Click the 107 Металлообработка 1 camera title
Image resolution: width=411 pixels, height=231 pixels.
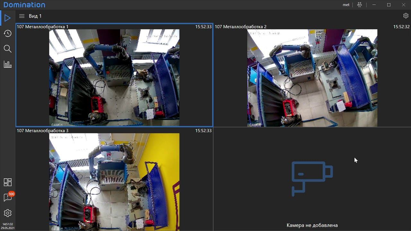[43, 27]
